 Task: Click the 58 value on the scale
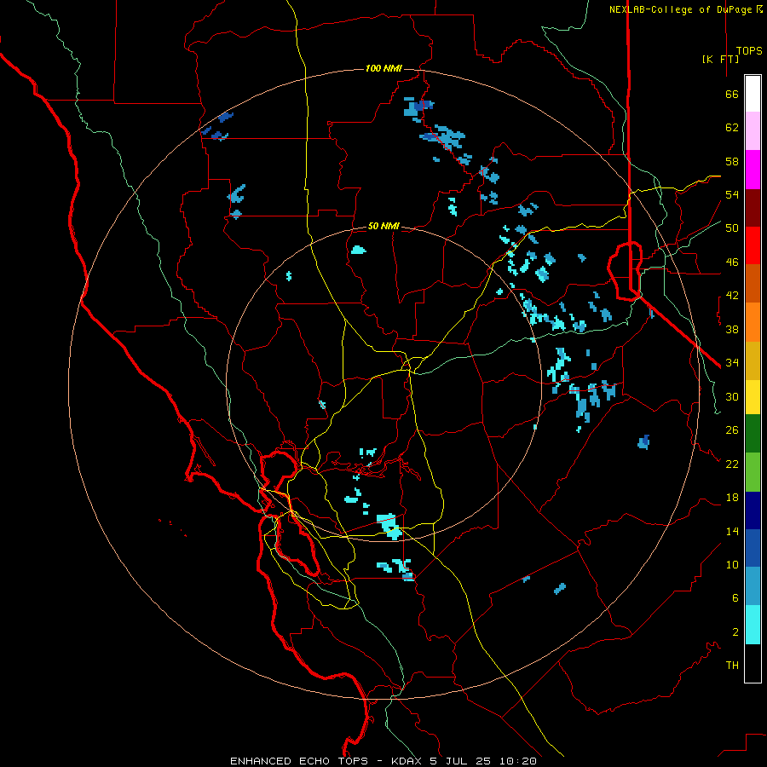(x=732, y=161)
